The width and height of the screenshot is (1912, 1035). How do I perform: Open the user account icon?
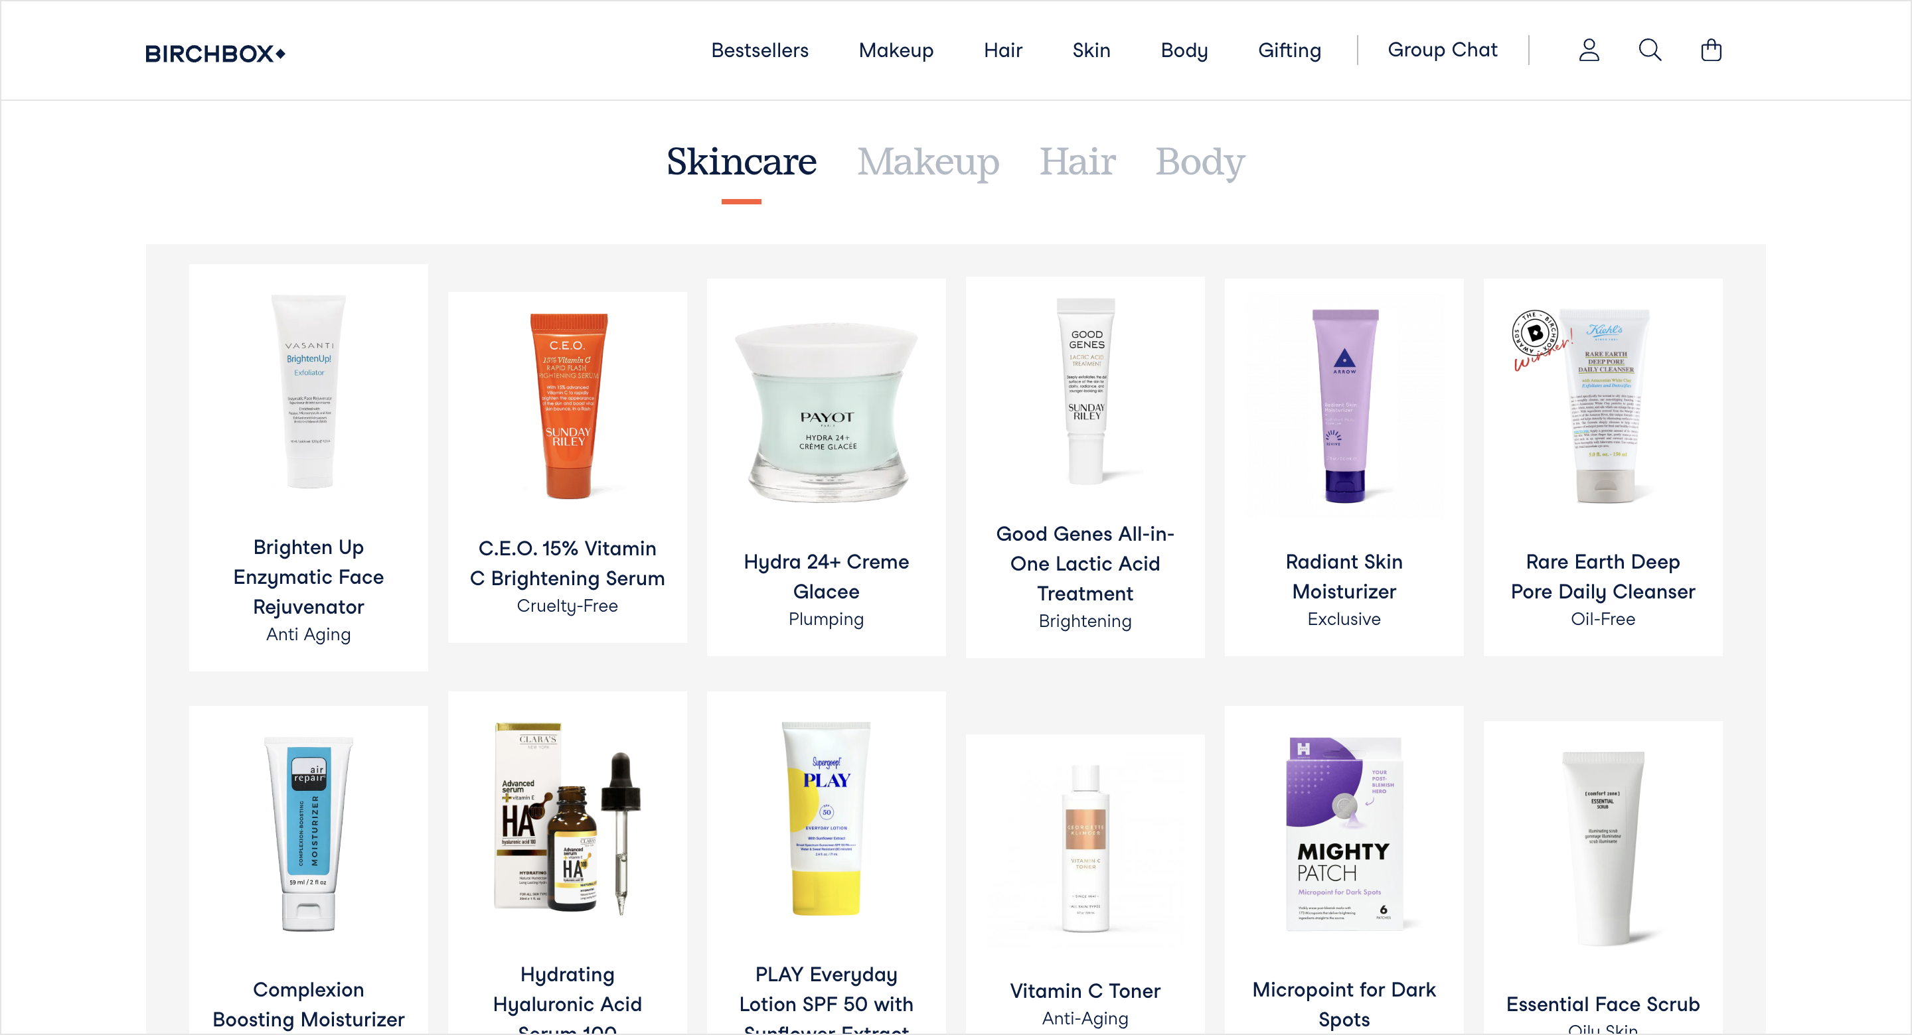coord(1589,50)
